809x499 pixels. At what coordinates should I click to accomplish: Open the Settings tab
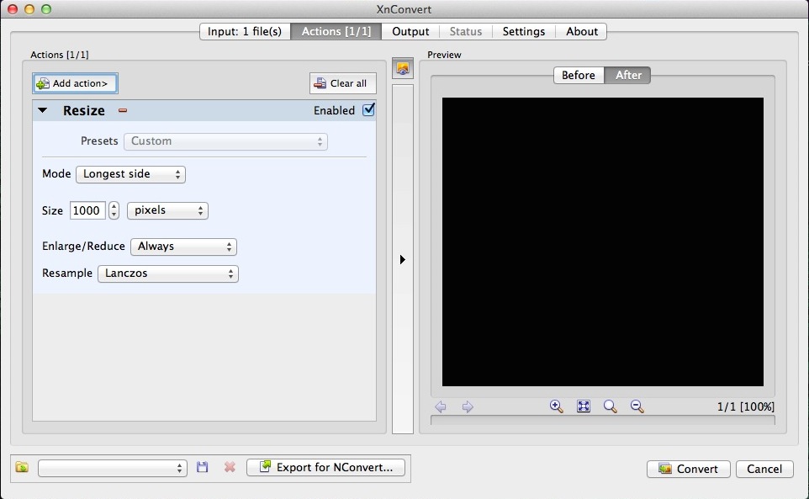click(x=523, y=31)
